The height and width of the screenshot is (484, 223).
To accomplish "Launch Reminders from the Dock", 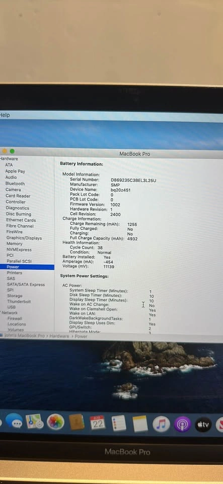I will (119, 423).
